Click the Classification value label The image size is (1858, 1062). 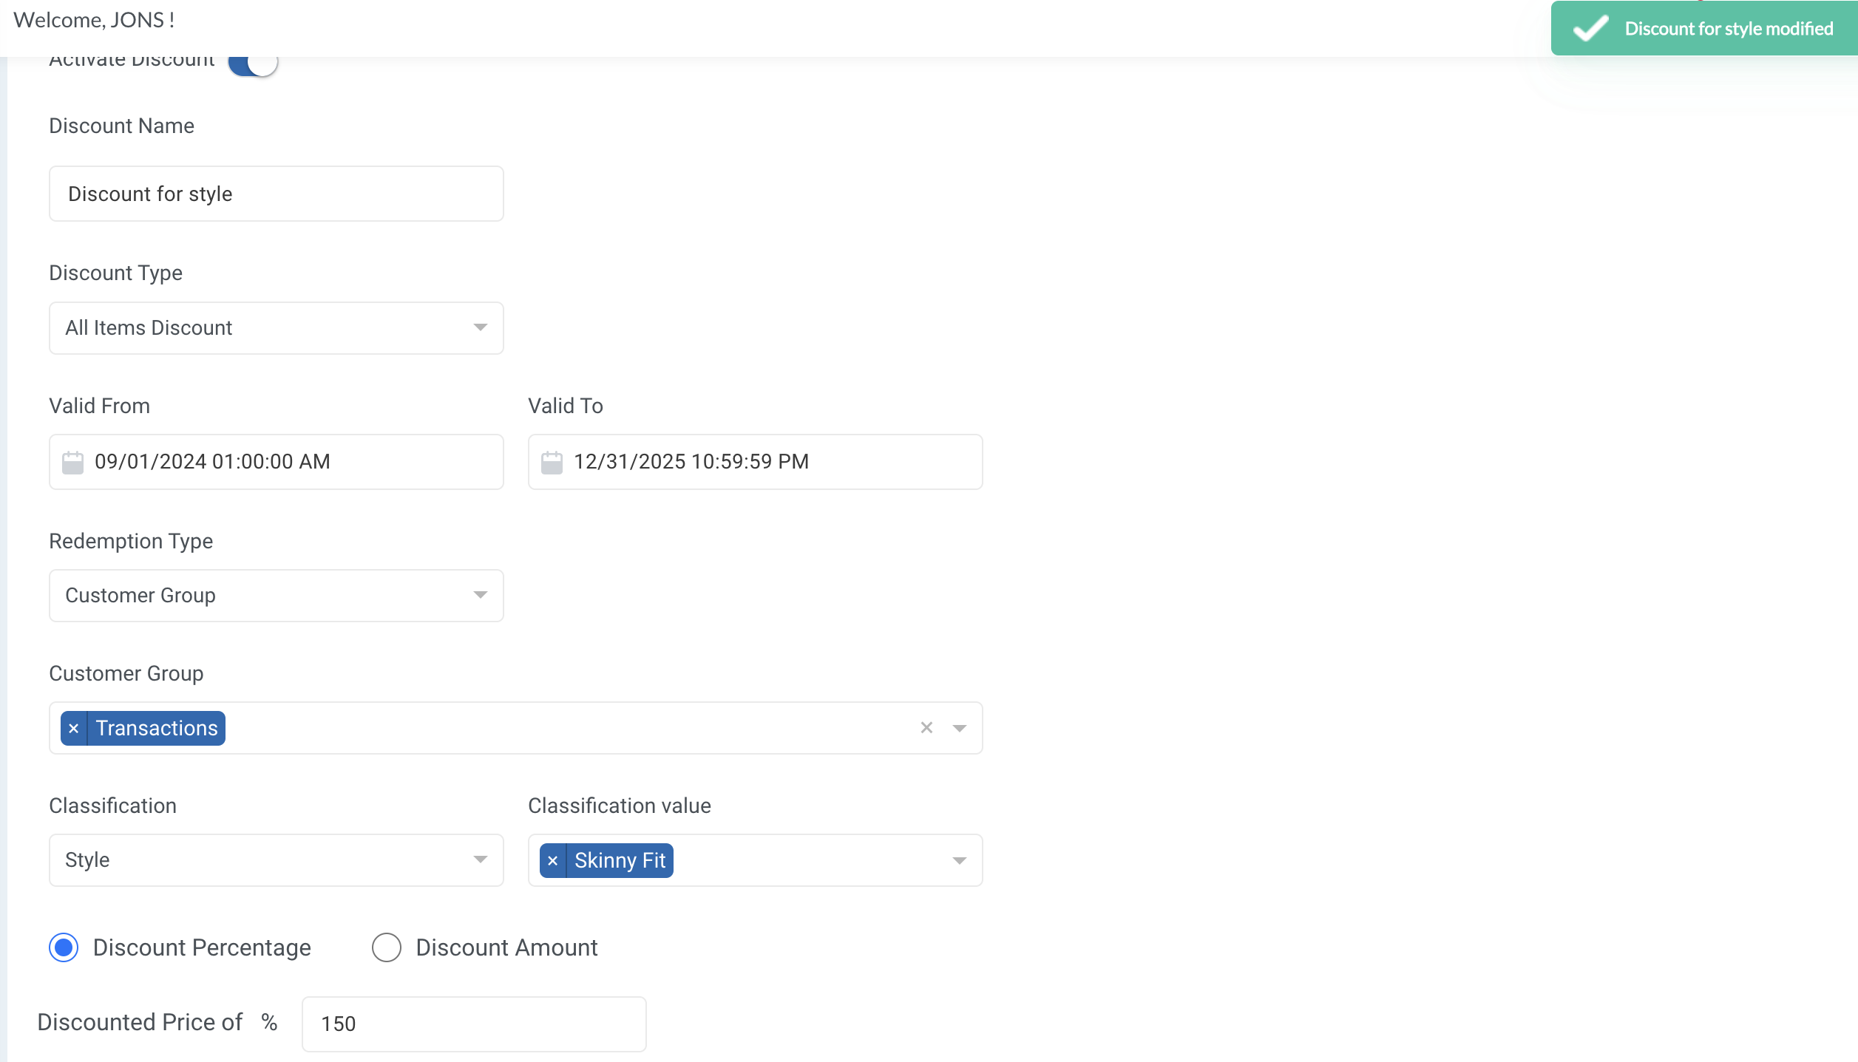pyautogui.click(x=620, y=806)
